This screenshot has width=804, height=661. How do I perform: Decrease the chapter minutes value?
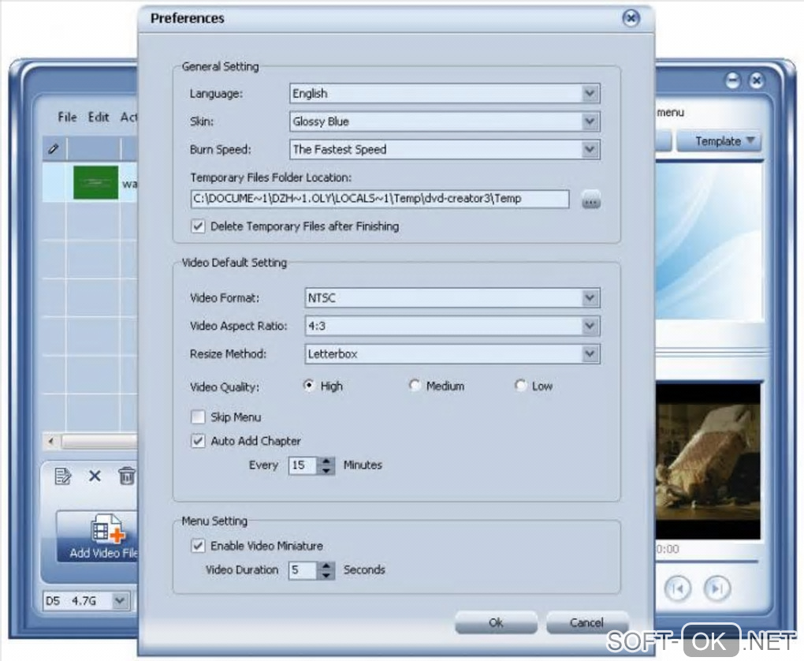326,470
